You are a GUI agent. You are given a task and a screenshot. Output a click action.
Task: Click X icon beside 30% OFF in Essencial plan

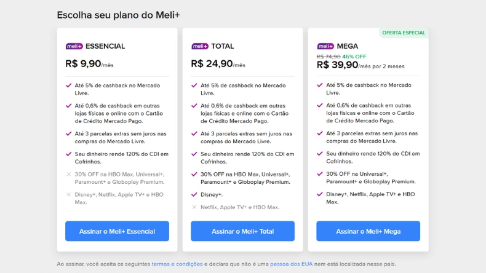coord(69,174)
